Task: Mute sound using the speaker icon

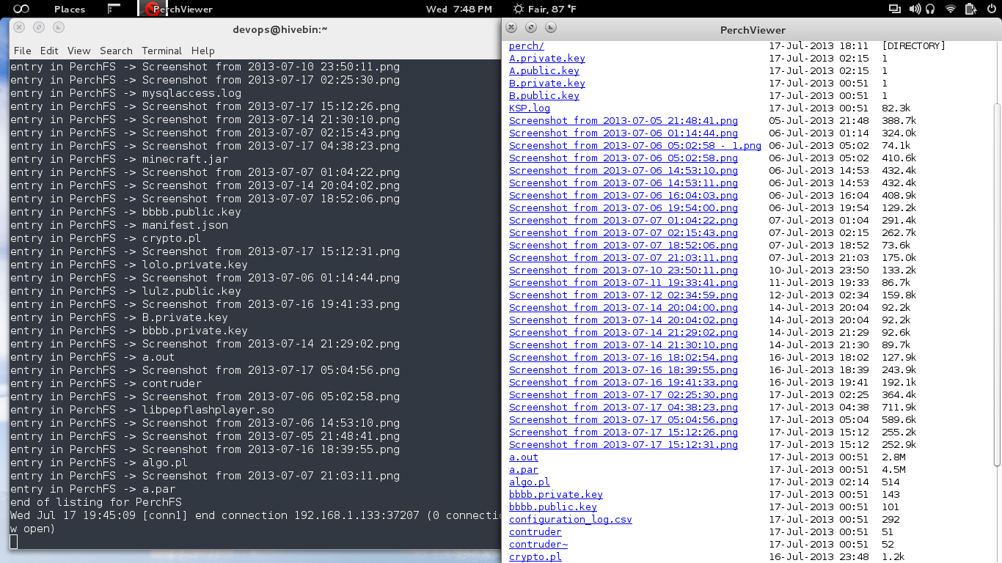Action: [914, 9]
